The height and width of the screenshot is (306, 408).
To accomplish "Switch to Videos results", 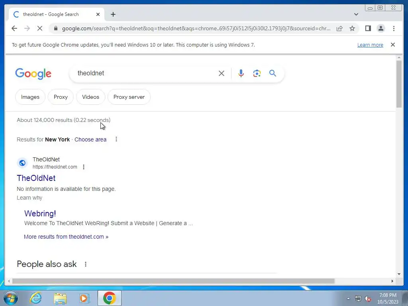I will [x=90, y=97].
